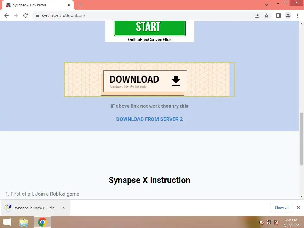Image resolution: width=304 pixels, height=228 pixels.
Task: Click 'First of all, Join a Roblox game' text
Action: (x=45, y=194)
